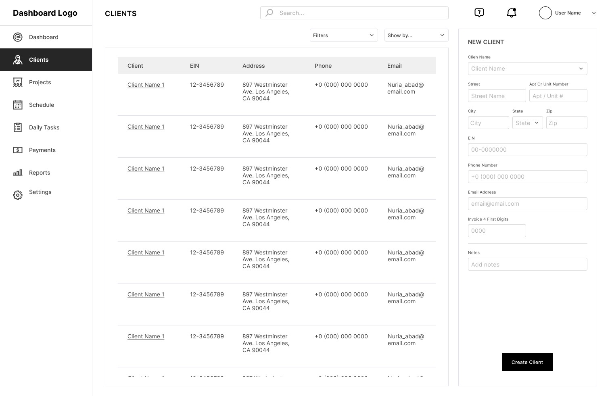Open Daily Tasks menu item
610x396 pixels.
pyautogui.click(x=44, y=127)
